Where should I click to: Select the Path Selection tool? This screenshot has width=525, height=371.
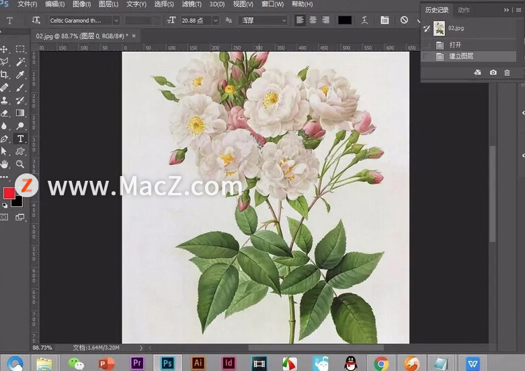click(4, 151)
